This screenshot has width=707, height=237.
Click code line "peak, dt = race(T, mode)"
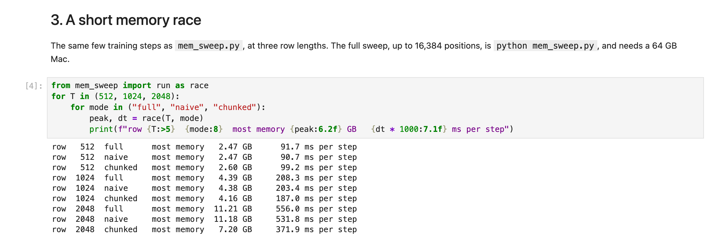(x=146, y=118)
